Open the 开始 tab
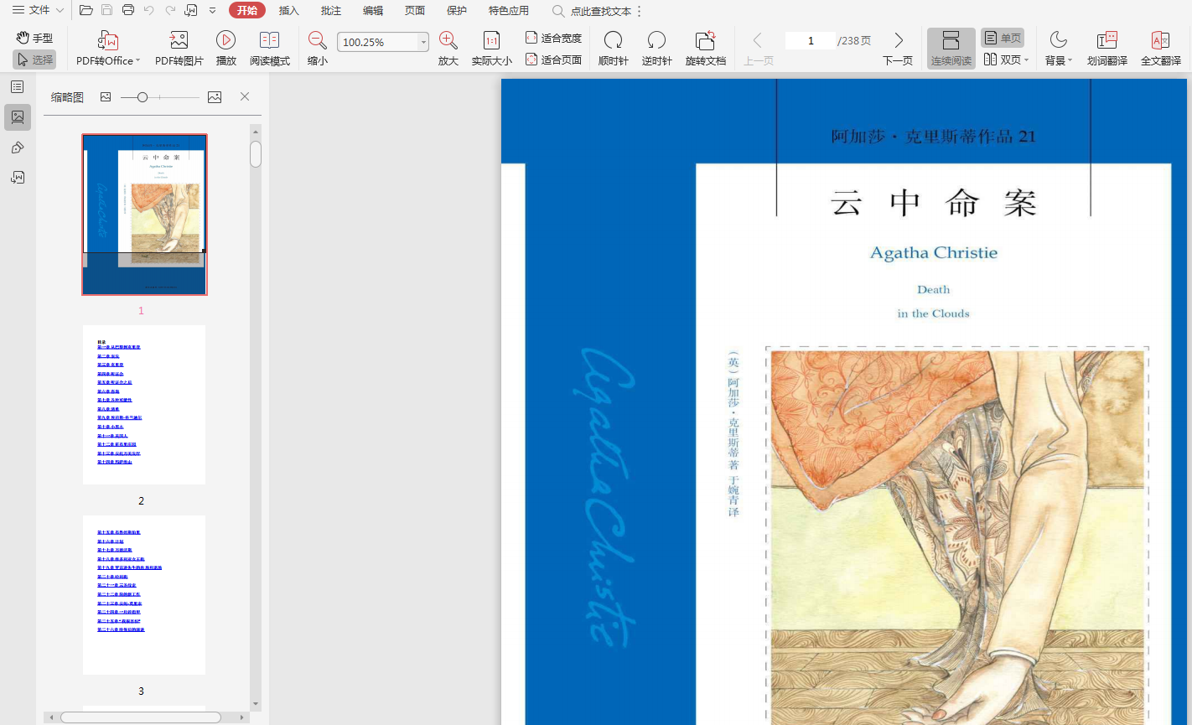1192x725 pixels. click(247, 10)
